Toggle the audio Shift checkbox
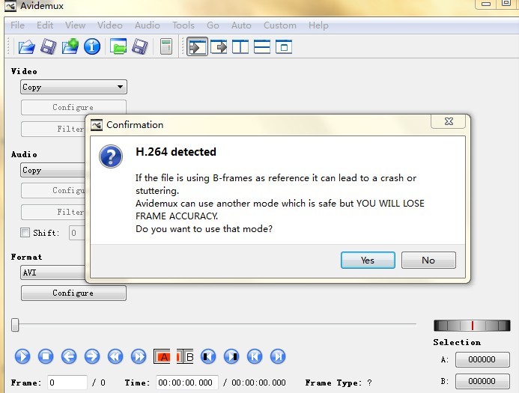The width and height of the screenshot is (519, 393). pyautogui.click(x=25, y=233)
